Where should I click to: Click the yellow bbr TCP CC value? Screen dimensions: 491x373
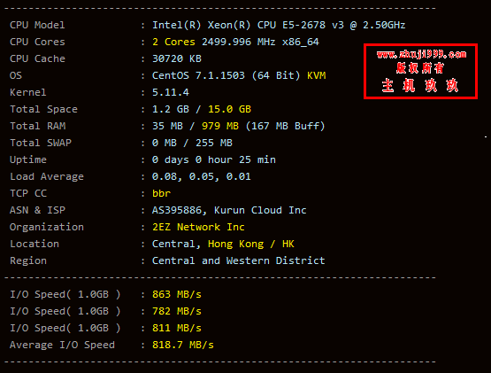tap(161, 193)
